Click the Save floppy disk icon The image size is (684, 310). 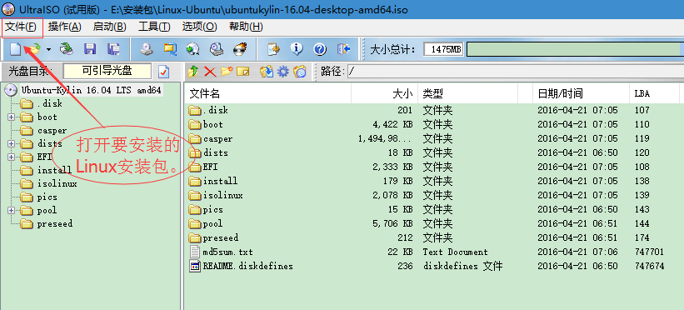(x=90, y=49)
